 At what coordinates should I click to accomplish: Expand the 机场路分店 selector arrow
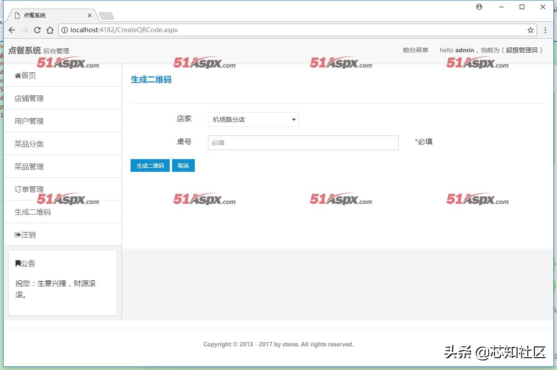tap(294, 120)
